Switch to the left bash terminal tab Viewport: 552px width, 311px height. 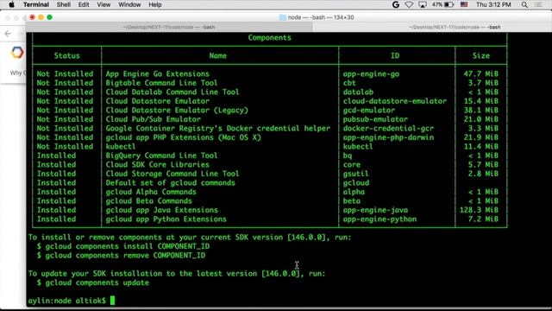point(169,27)
